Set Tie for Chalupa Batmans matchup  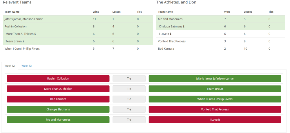tap(129, 109)
